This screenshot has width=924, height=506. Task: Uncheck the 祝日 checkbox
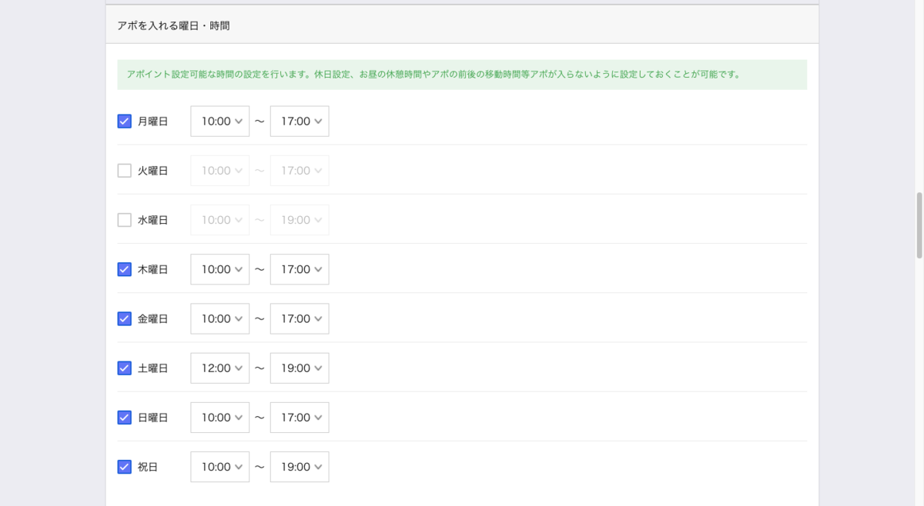[x=124, y=467]
